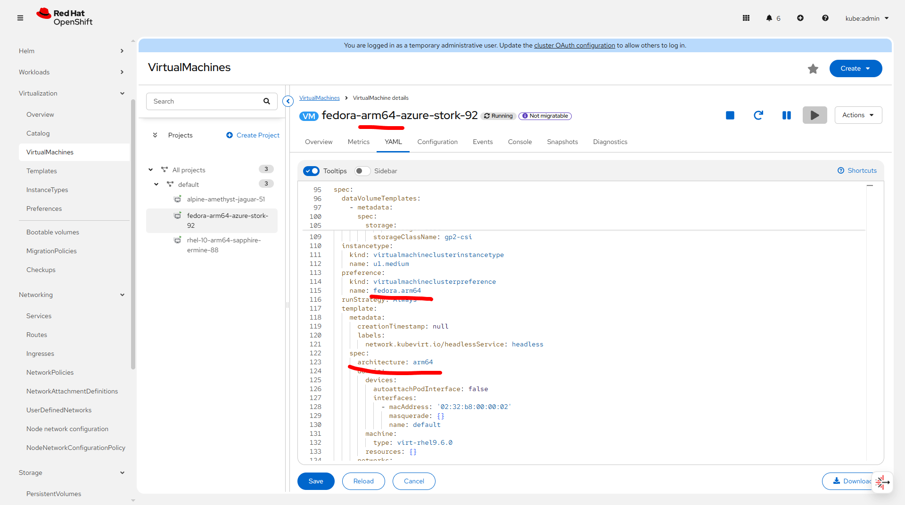Image resolution: width=905 pixels, height=505 pixels.
Task: Click the Red Hat OpenShift logo
Action: click(x=65, y=17)
